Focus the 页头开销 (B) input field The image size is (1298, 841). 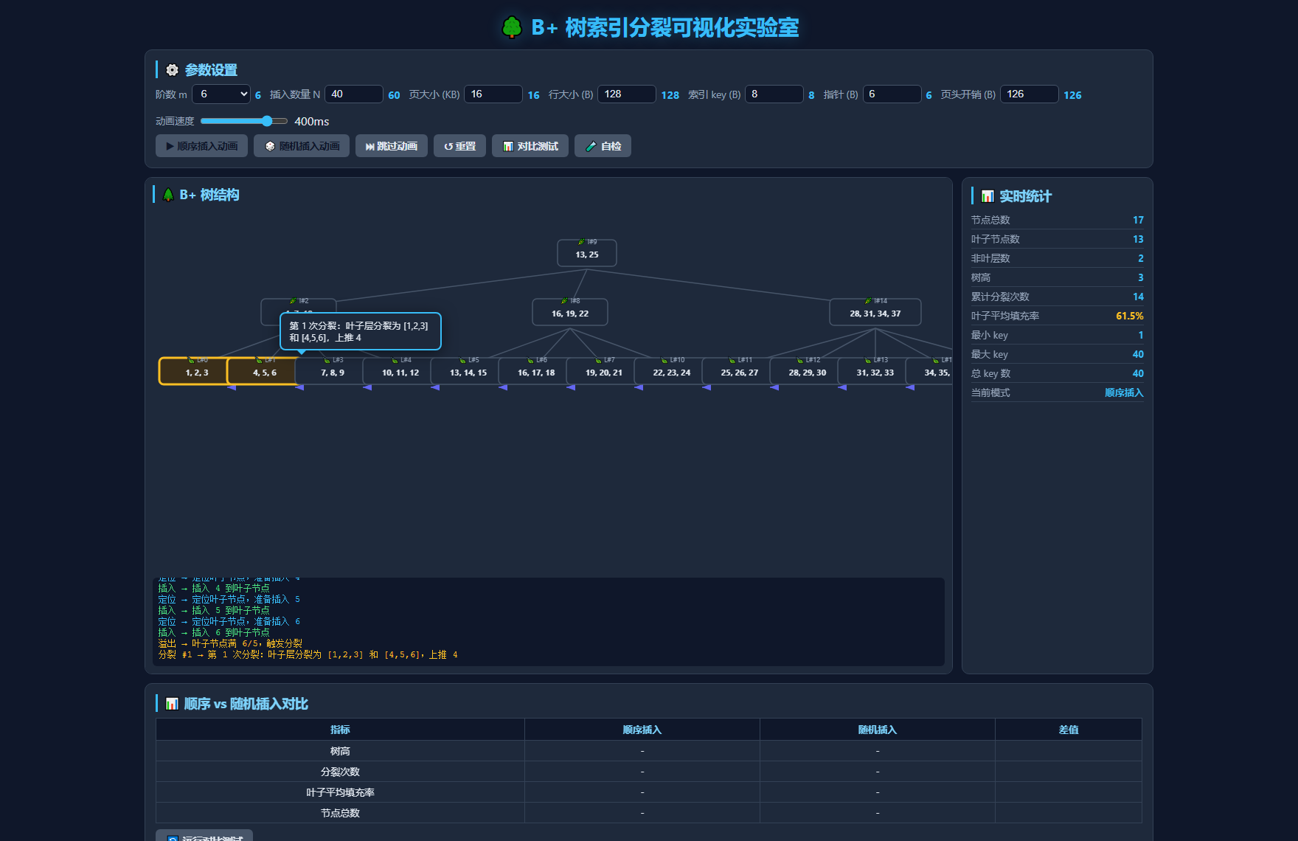click(1030, 94)
